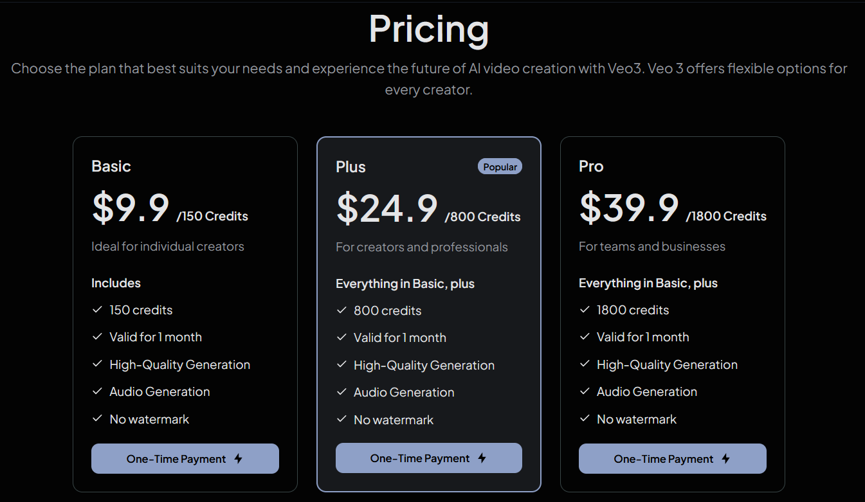Click checkmark beside Plus High-Quality Generation

point(341,365)
